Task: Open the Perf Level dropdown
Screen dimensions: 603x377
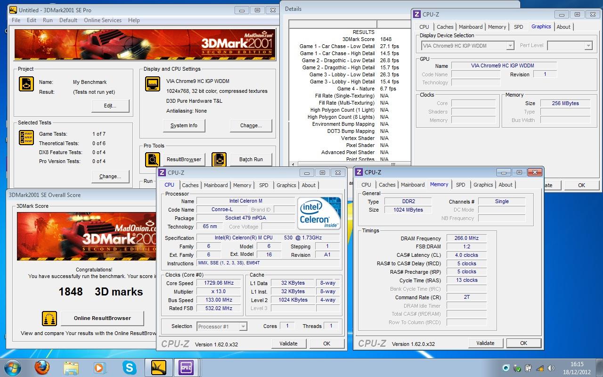Action: point(588,46)
